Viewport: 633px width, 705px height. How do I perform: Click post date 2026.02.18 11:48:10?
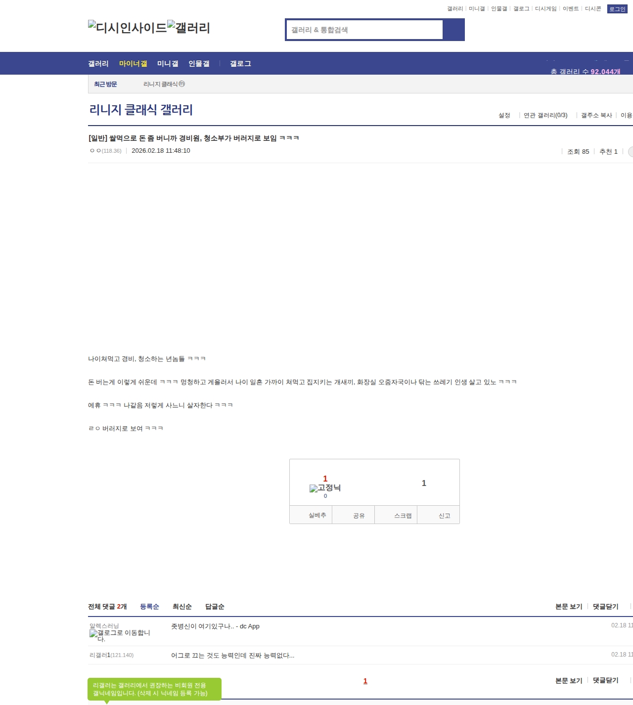(x=161, y=151)
